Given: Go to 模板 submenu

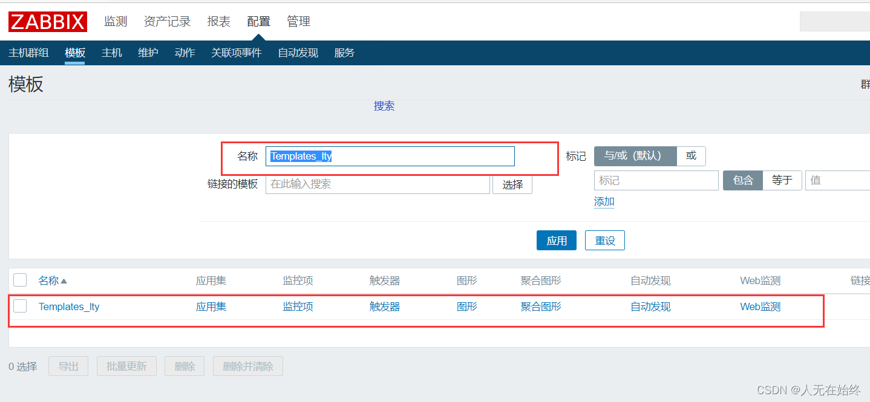Looking at the screenshot, I should click(x=75, y=53).
